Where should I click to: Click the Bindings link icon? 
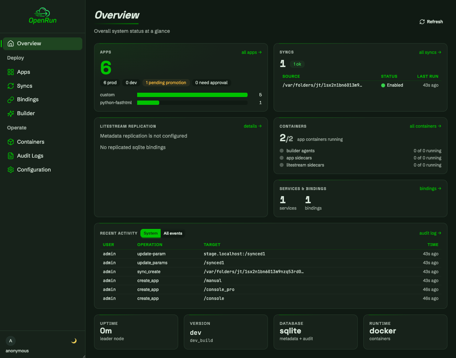pyautogui.click(x=11, y=99)
